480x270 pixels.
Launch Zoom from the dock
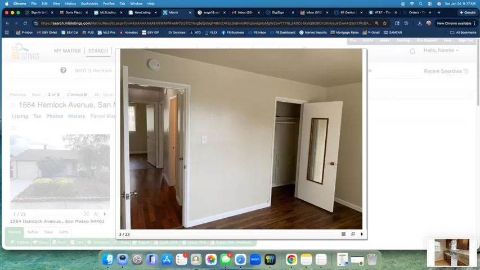(x=255, y=259)
